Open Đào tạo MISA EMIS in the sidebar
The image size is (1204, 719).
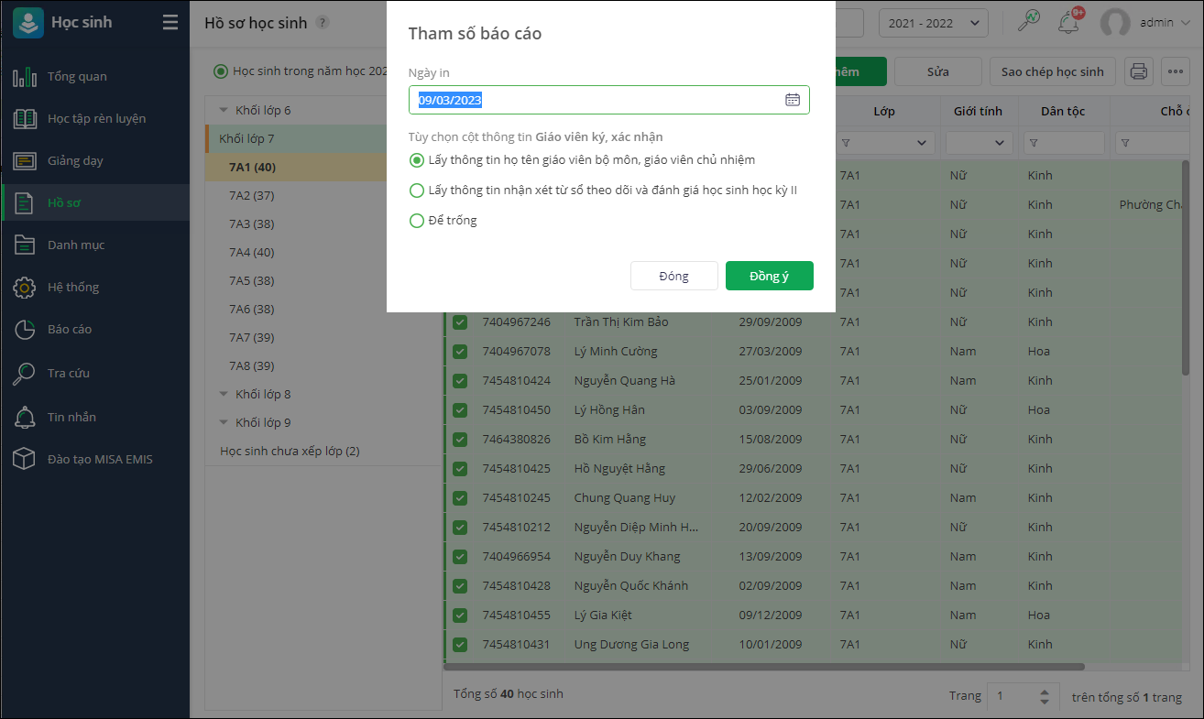click(95, 459)
